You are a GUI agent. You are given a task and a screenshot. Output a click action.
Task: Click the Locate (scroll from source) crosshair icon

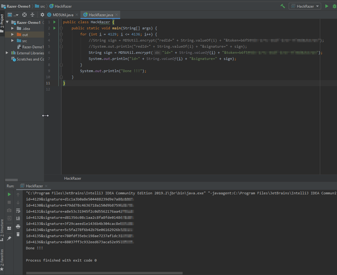point(24,15)
